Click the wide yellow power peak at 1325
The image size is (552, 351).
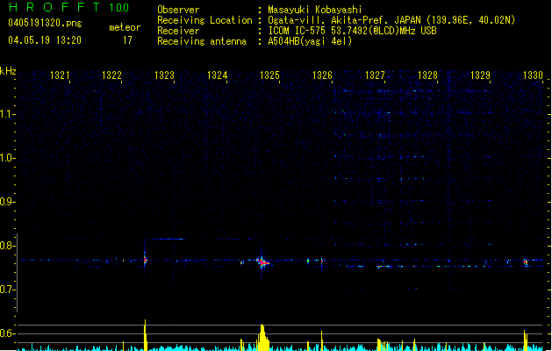(x=263, y=338)
